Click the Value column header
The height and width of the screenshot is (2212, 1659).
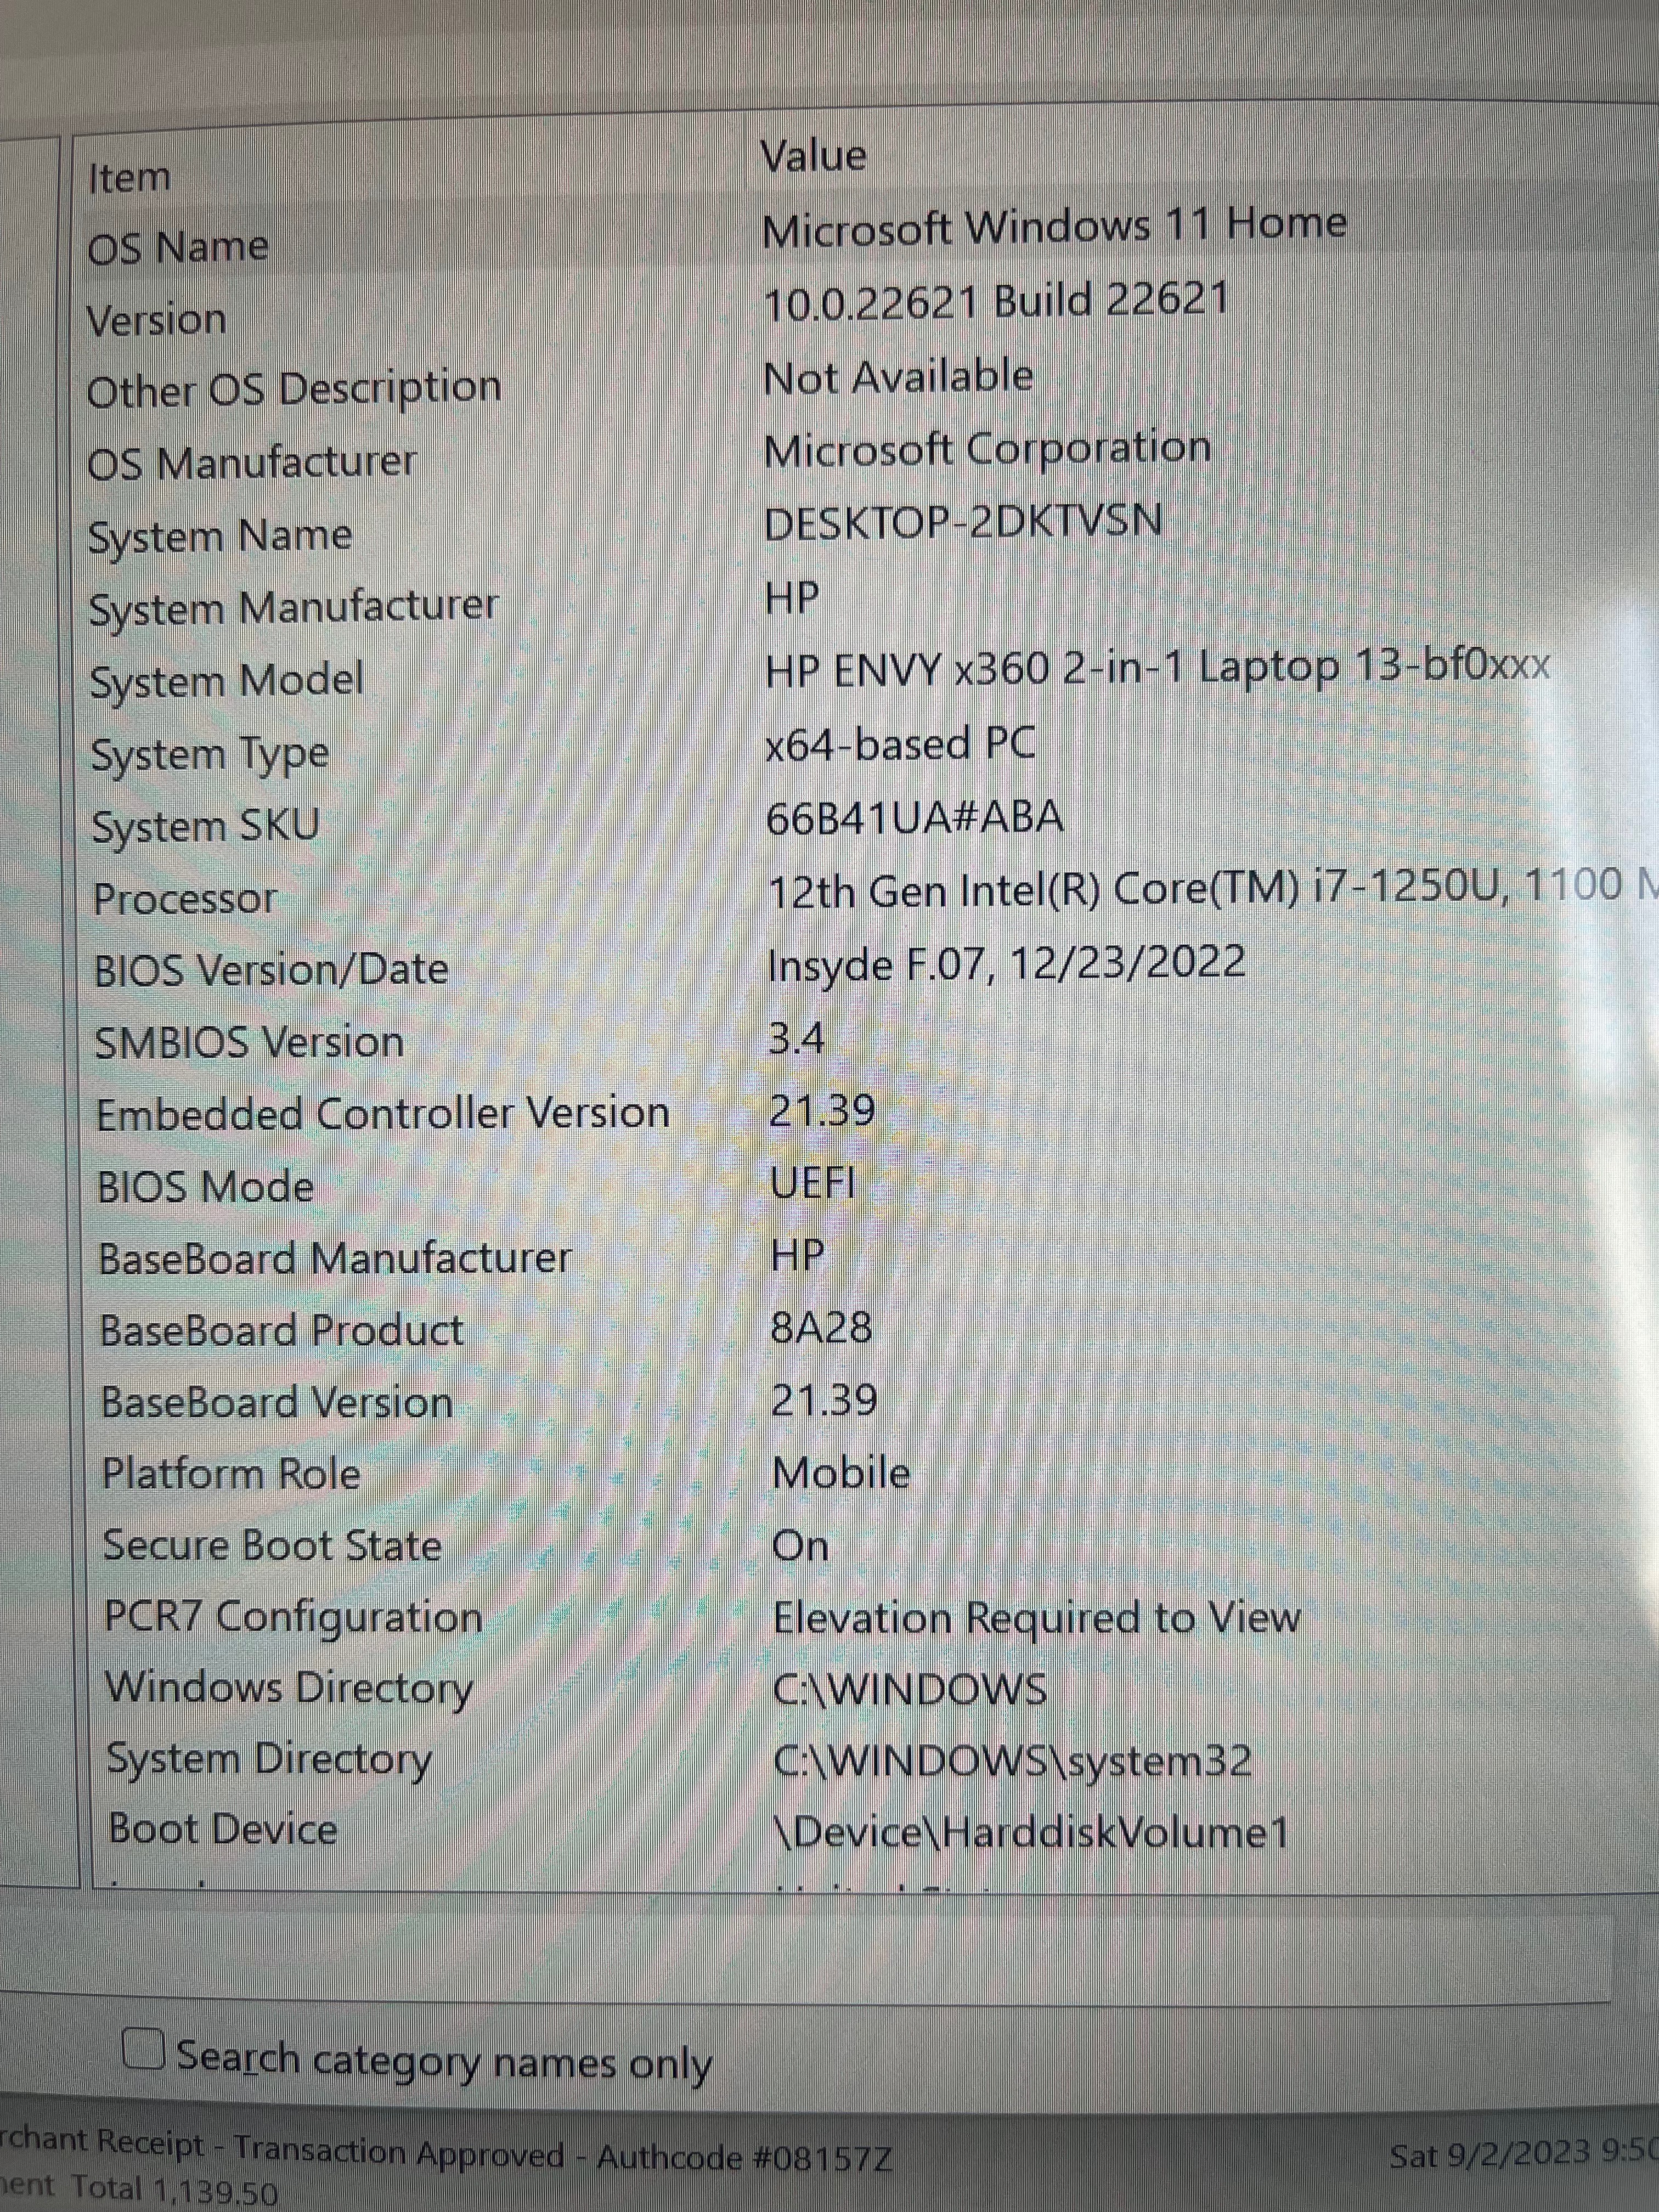coord(813,156)
